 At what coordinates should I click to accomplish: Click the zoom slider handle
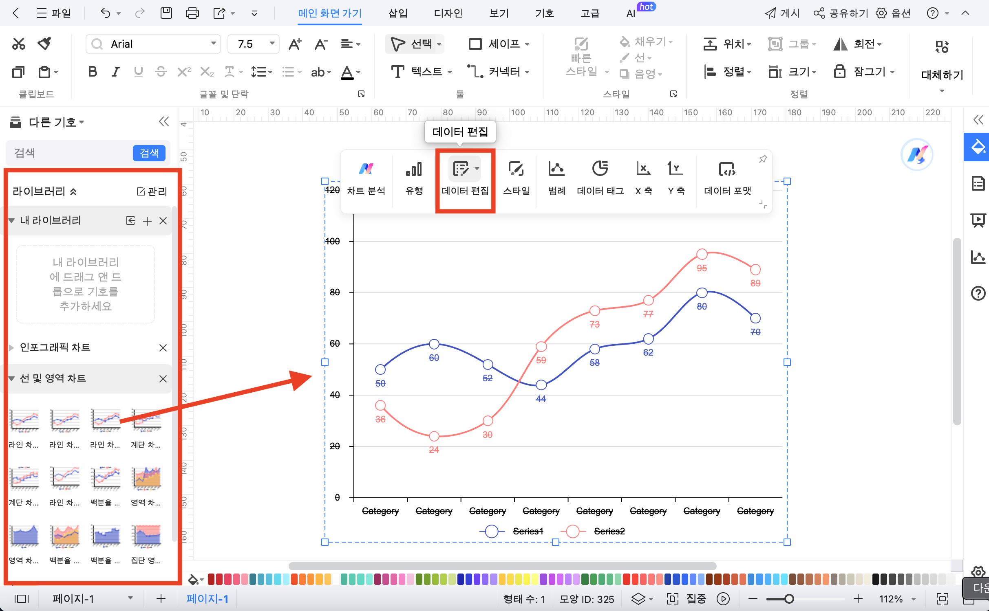[789, 598]
